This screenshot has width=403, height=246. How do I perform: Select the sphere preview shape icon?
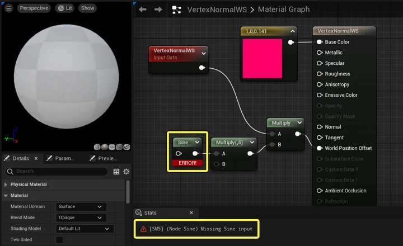coord(104,147)
